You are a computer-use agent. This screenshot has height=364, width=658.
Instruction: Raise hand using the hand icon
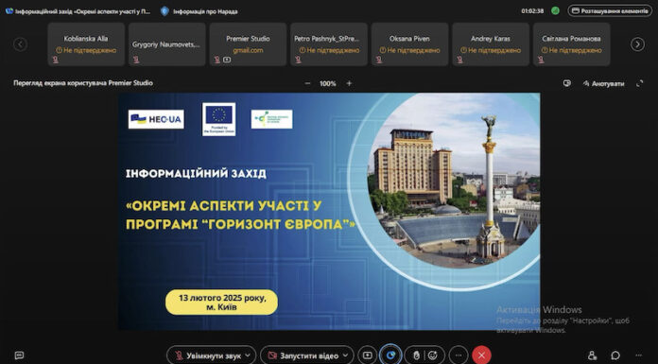(x=416, y=355)
